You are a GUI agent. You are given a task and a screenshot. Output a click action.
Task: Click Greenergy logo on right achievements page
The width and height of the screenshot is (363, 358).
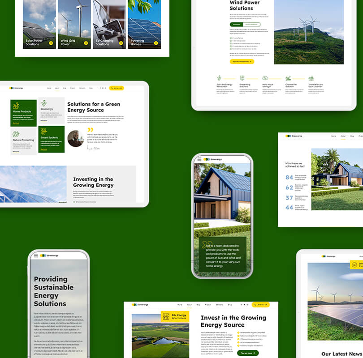pyautogui.click(x=294, y=136)
